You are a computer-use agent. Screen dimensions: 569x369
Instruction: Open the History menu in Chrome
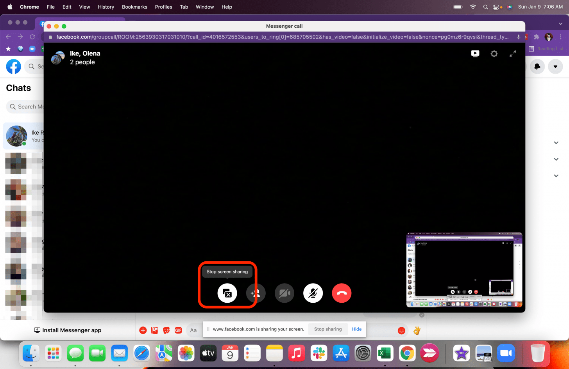106,7
